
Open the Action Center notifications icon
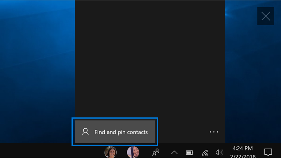[x=268, y=152]
